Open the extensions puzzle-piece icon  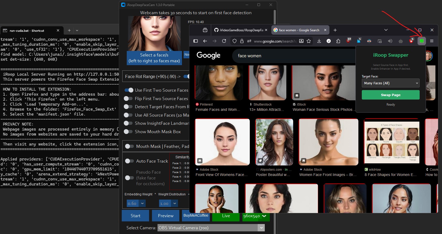338,41
